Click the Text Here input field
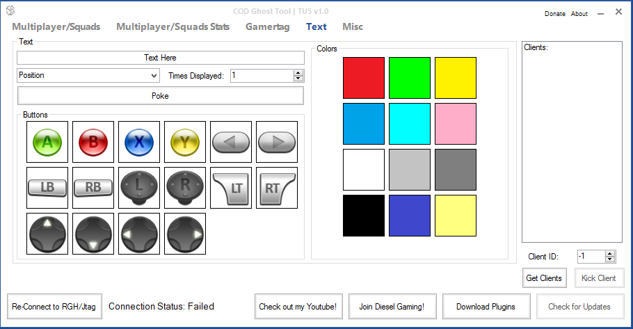 coord(160,58)
